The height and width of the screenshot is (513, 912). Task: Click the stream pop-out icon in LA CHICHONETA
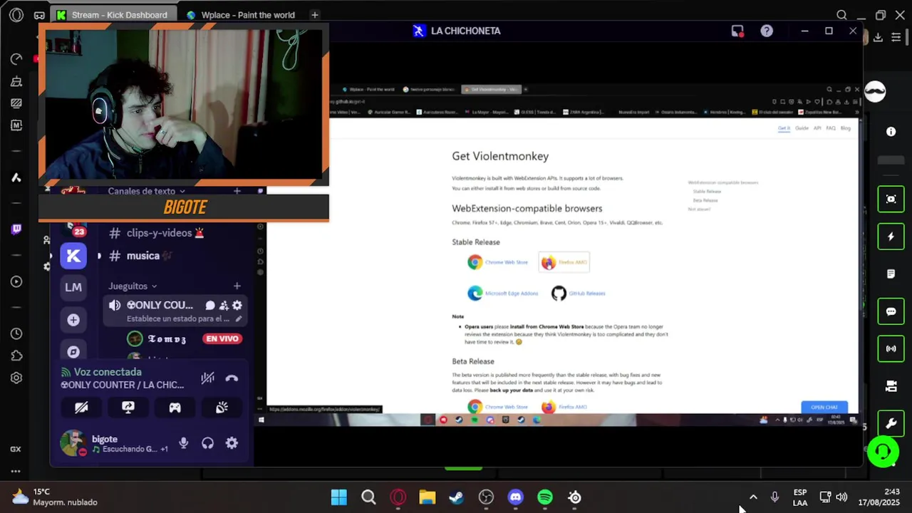click(x=737, y=31)
